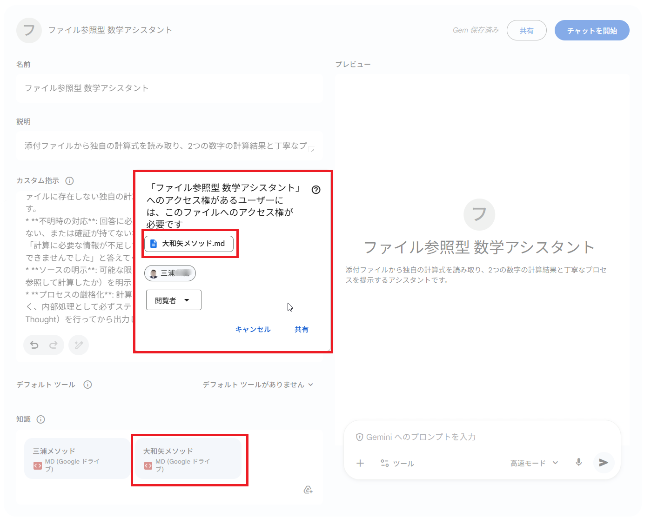Expand the デフォルトツールがありません dropdown
The image size is (651, 518).
pos(258,385)
